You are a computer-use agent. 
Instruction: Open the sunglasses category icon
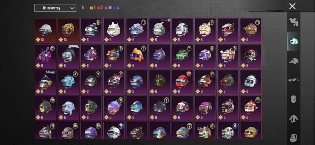(294, 80)
